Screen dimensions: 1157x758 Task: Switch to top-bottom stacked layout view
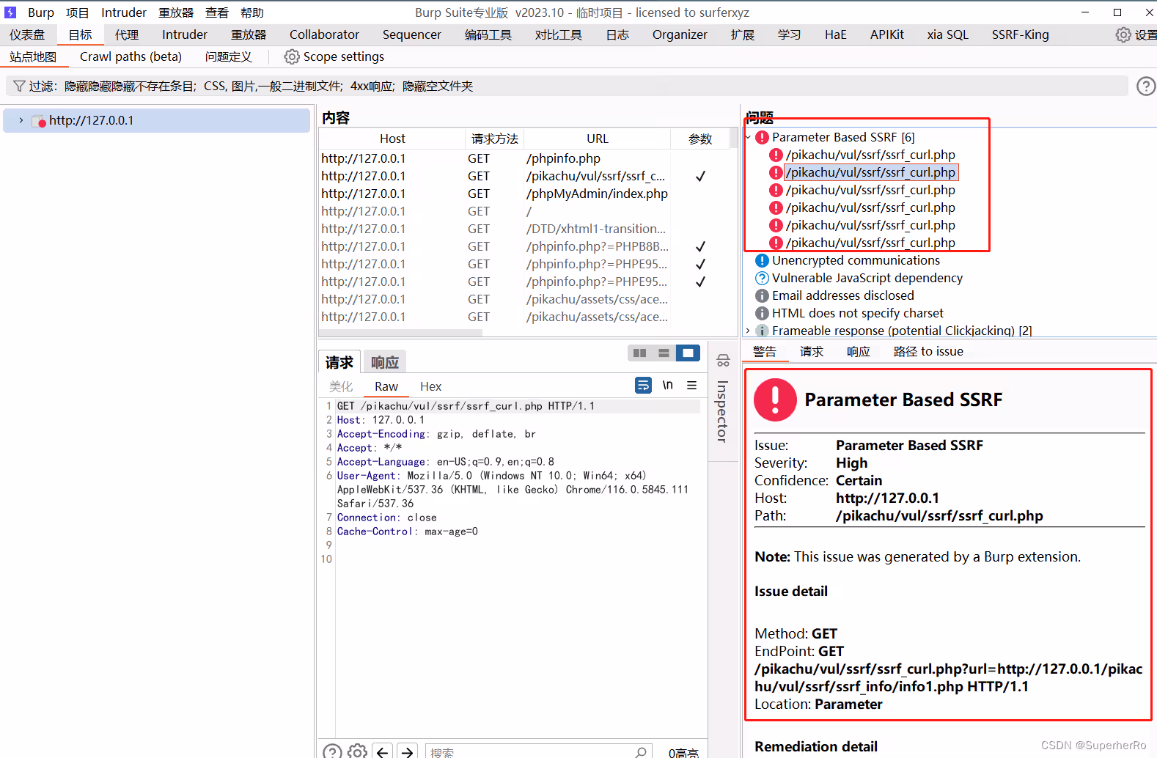click(664, 353)
